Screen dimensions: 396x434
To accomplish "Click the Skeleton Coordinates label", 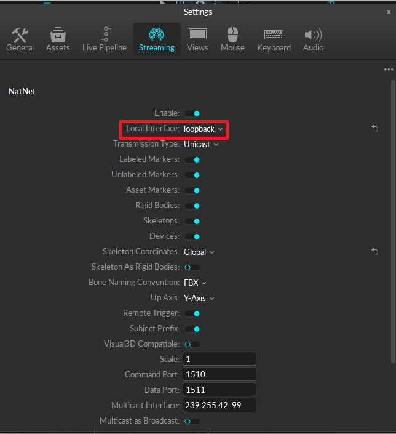I will (141, 252).
